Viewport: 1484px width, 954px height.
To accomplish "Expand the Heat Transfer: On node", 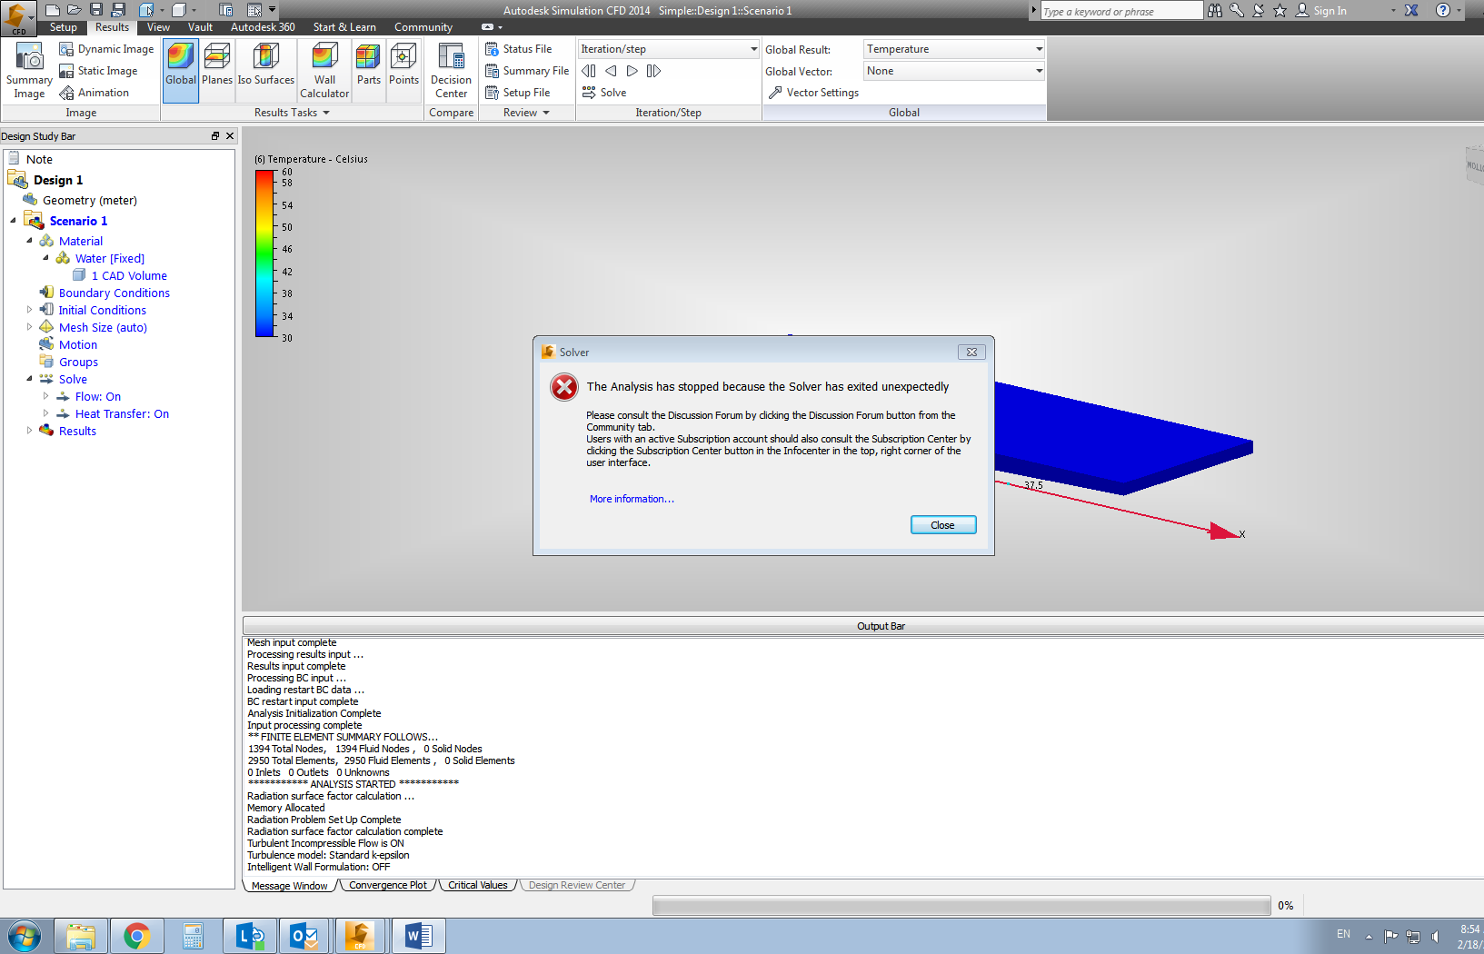I will click(x=46, y=413).
